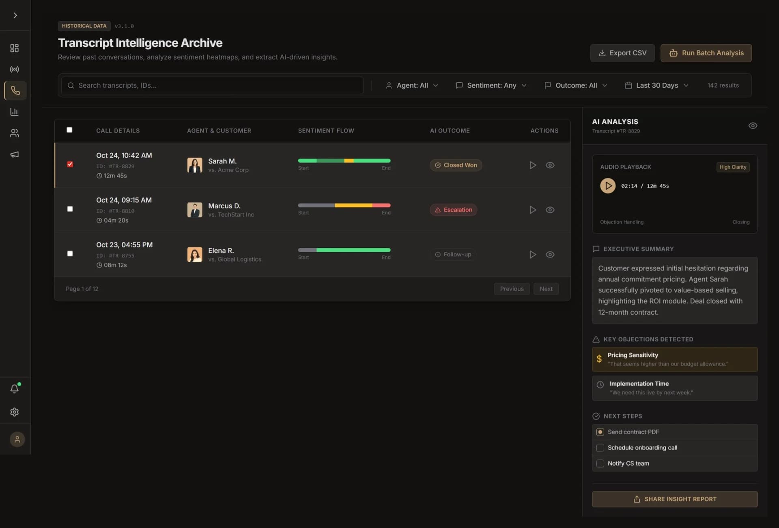The height and width of the screenshot is (528, 779).
Task: Open the notifications bell icon
Action: (15, 388)
